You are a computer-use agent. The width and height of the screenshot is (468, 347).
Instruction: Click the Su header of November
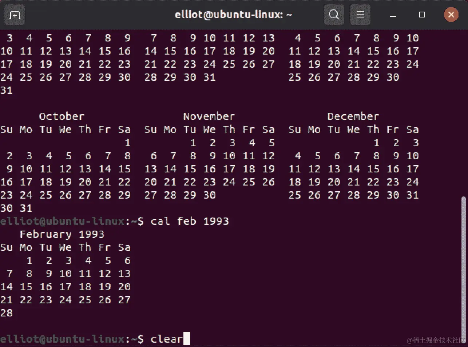coord(150,129)
